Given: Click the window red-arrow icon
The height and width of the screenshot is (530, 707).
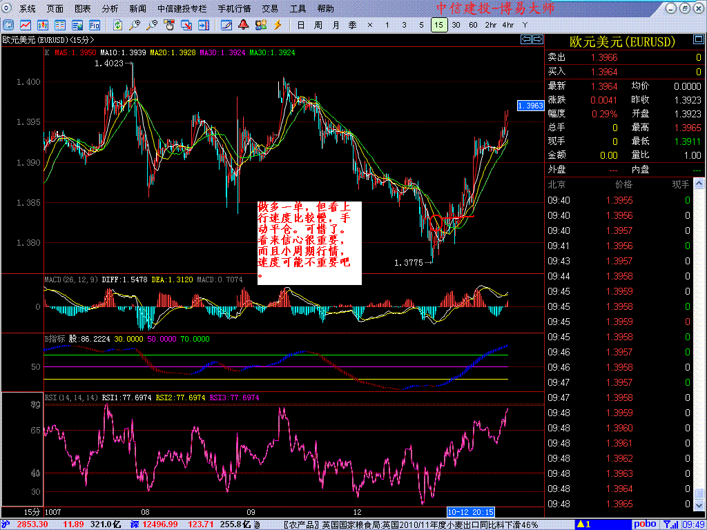Looking at the screenshot, I should (x=186, y=25).
